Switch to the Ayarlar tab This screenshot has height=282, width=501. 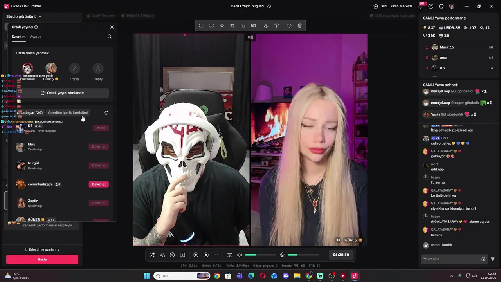(36, 36)
